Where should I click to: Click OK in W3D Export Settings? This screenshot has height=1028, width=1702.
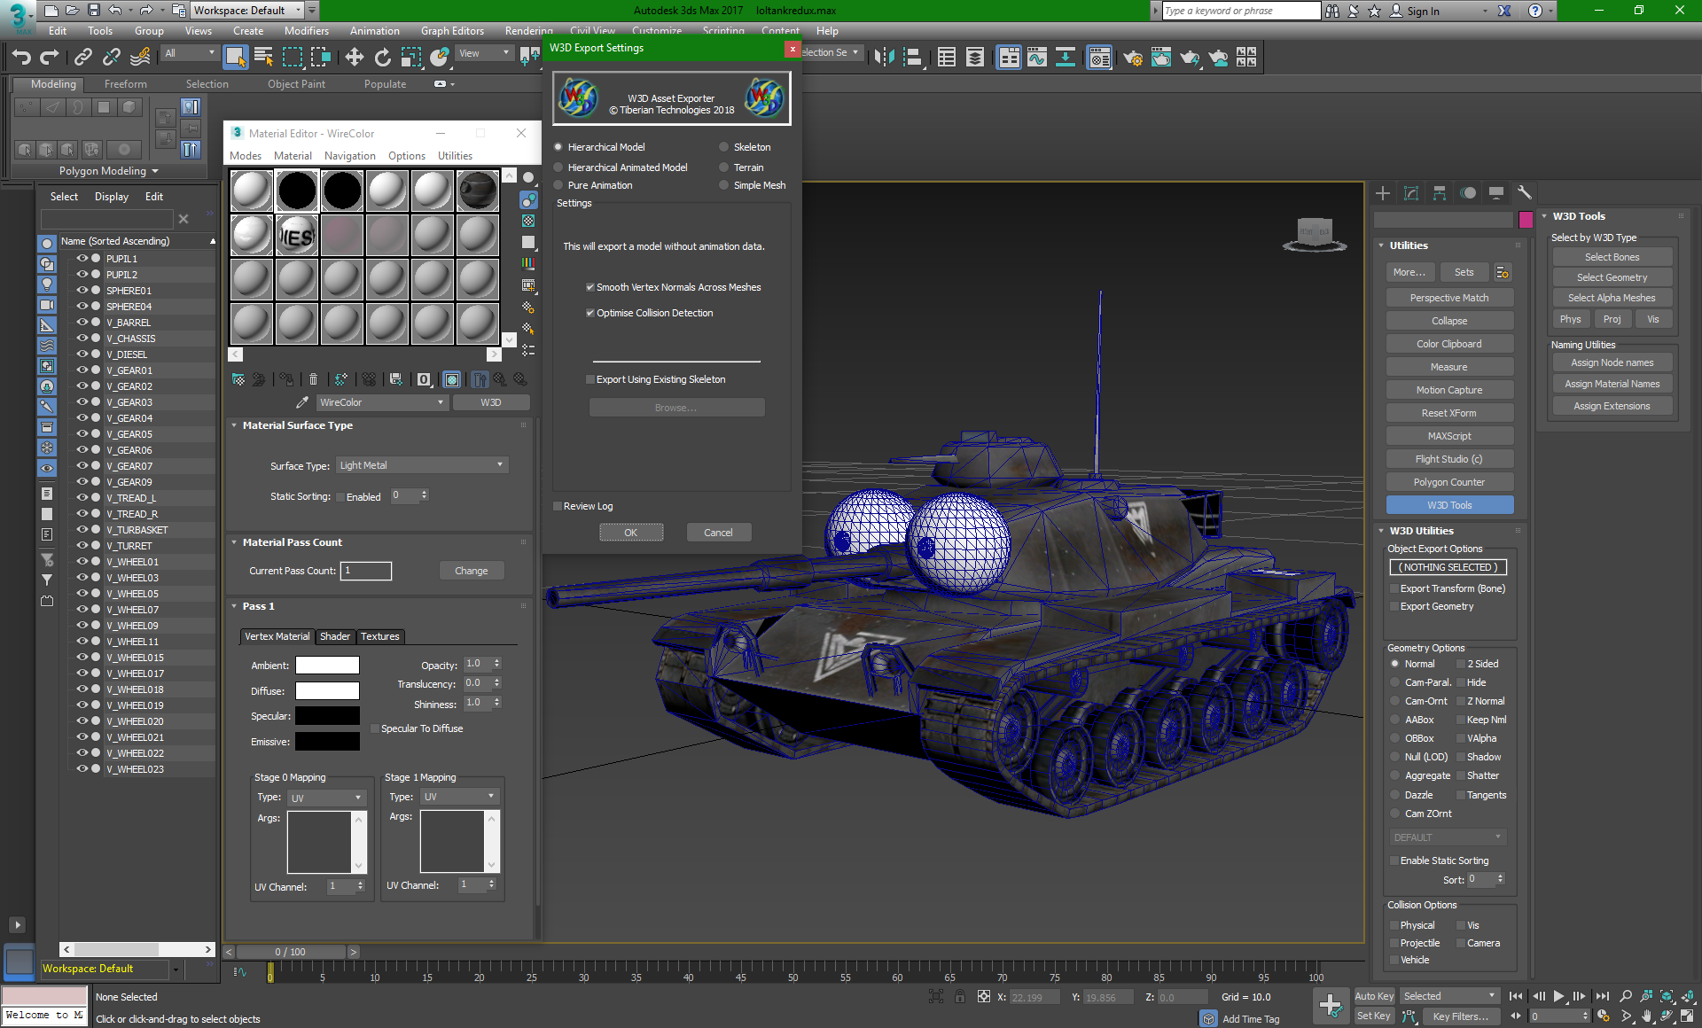point(630,533)
